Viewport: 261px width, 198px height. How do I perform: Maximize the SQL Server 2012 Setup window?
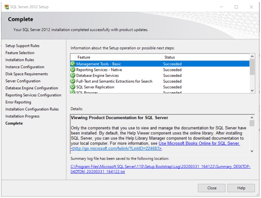pyautogui.click(x=236, y=7)
